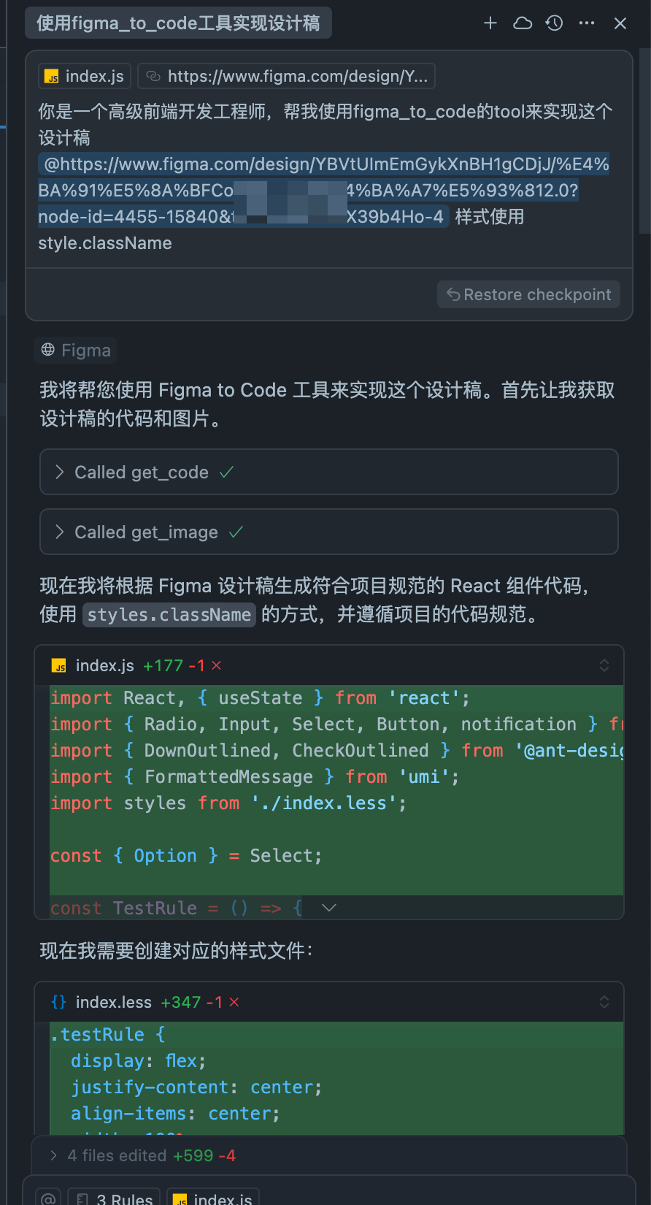Click the @https://www.figma.com/design URL mention
The width and height of the screenshot is (651, 1205).
click(323, 191)
